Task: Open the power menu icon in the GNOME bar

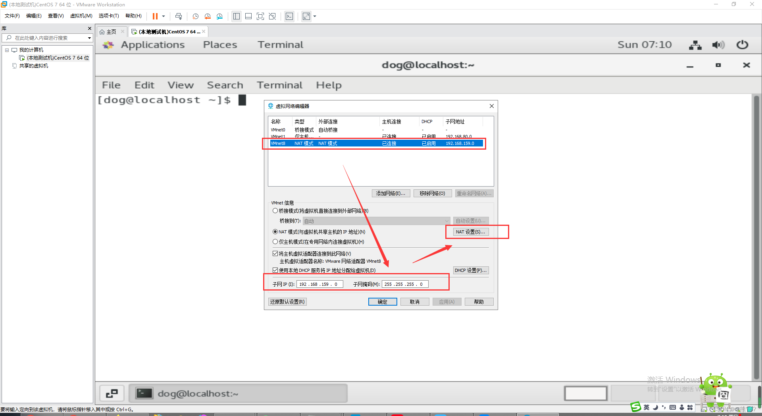Action: click(x=742, y=45)
